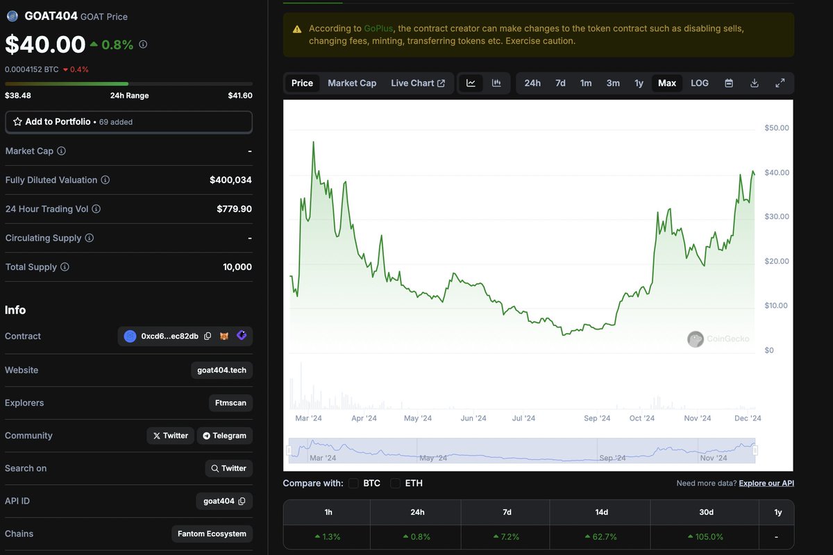
Task: Click the 14d 62.7% performance cell
Action: pyautogui.click(x=601, y=537)
